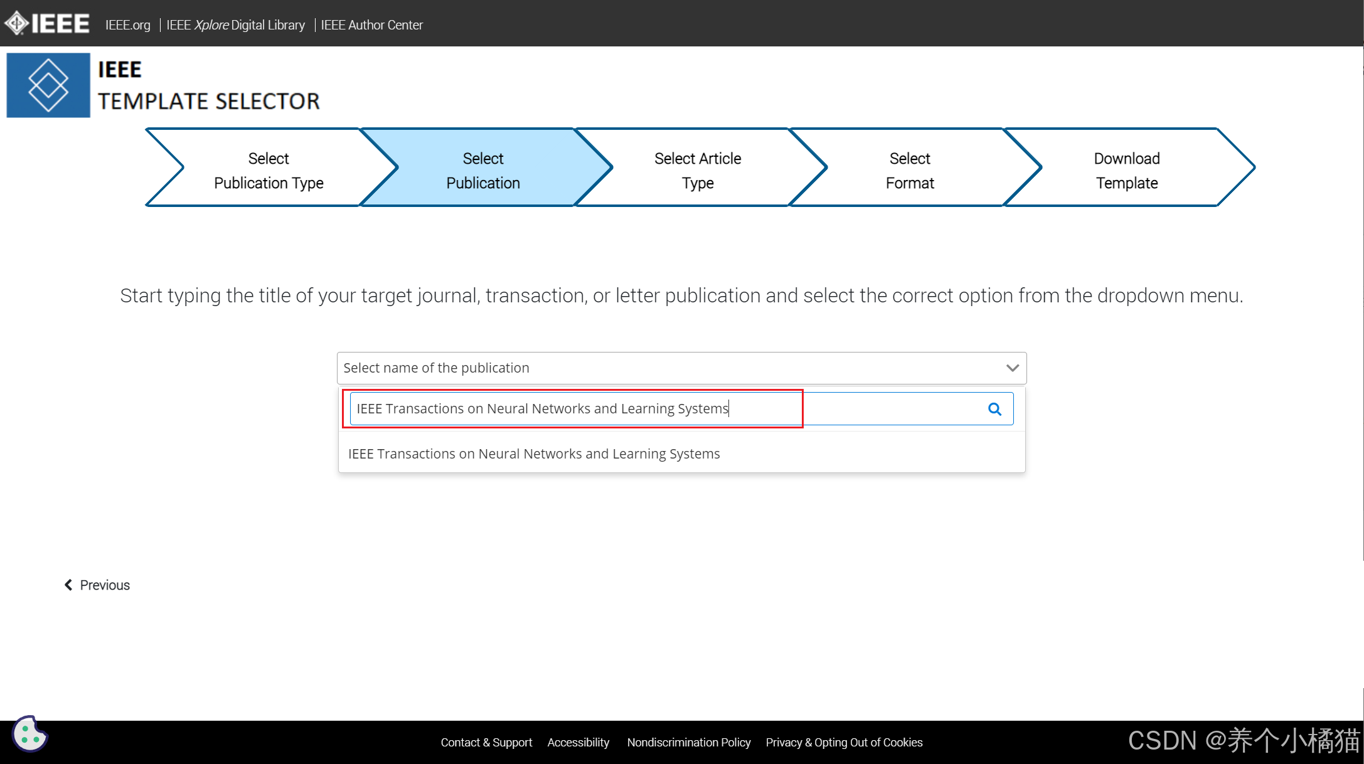This screenshot has width=1364, height=764.
Task: Click the Previous back chevron icon
Action: coord(68,585)
